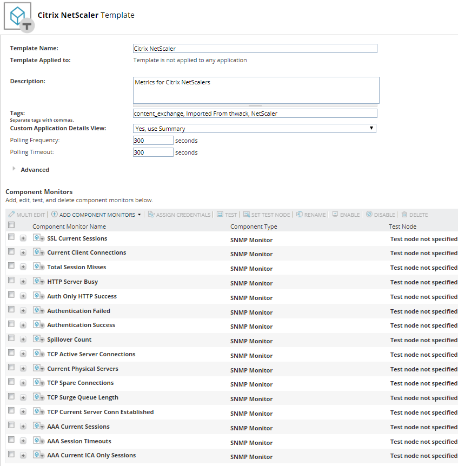458x466 pixels.
Task: Open Custom Application Details View dropdown
Action: [254, 128]
